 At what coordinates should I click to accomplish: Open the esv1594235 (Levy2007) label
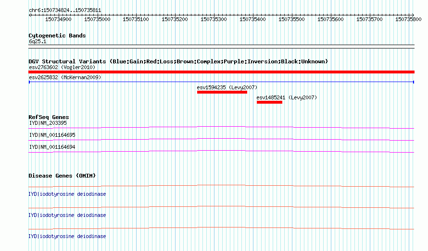[x=227, y=87]
